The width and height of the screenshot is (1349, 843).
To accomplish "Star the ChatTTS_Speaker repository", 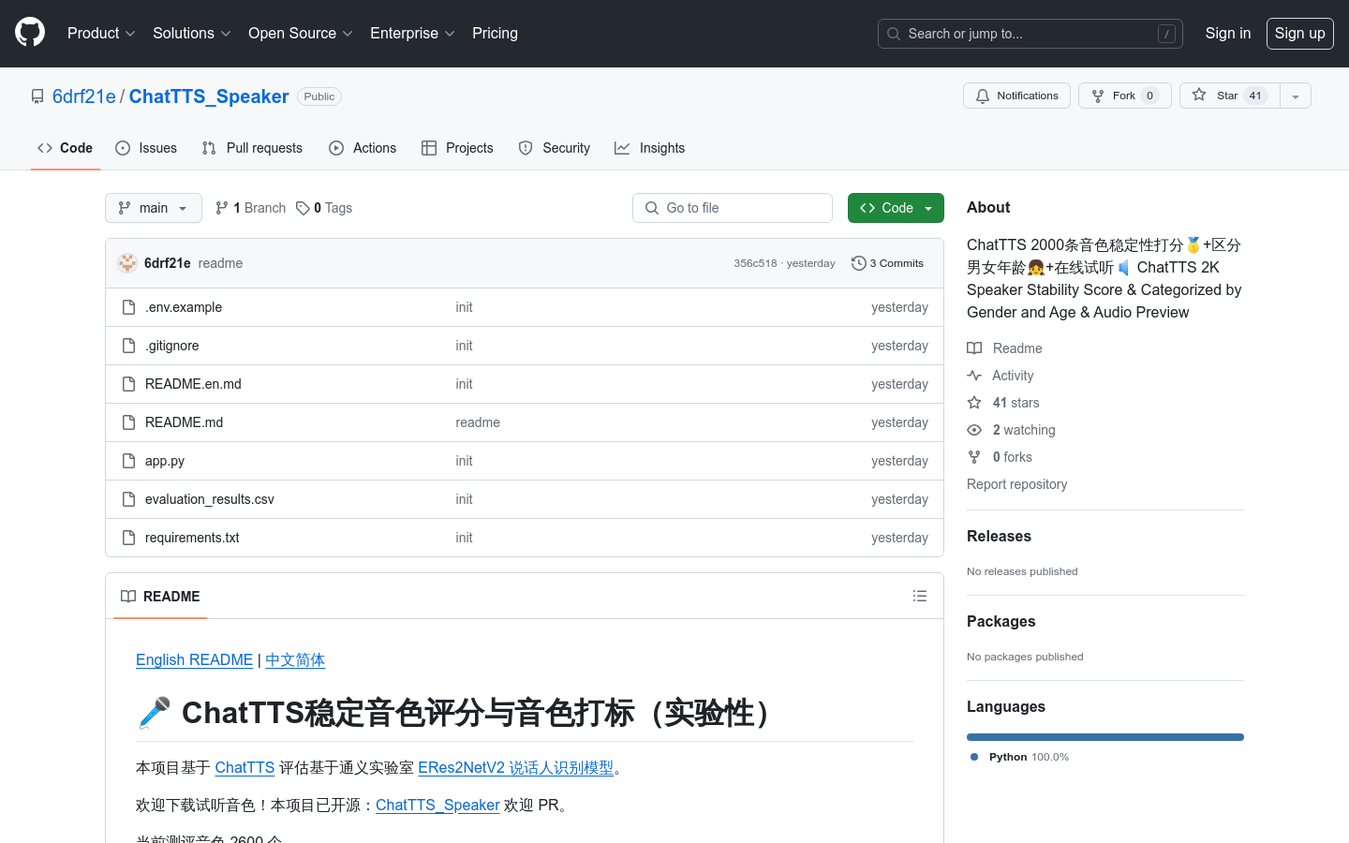I will [1228, 96].
